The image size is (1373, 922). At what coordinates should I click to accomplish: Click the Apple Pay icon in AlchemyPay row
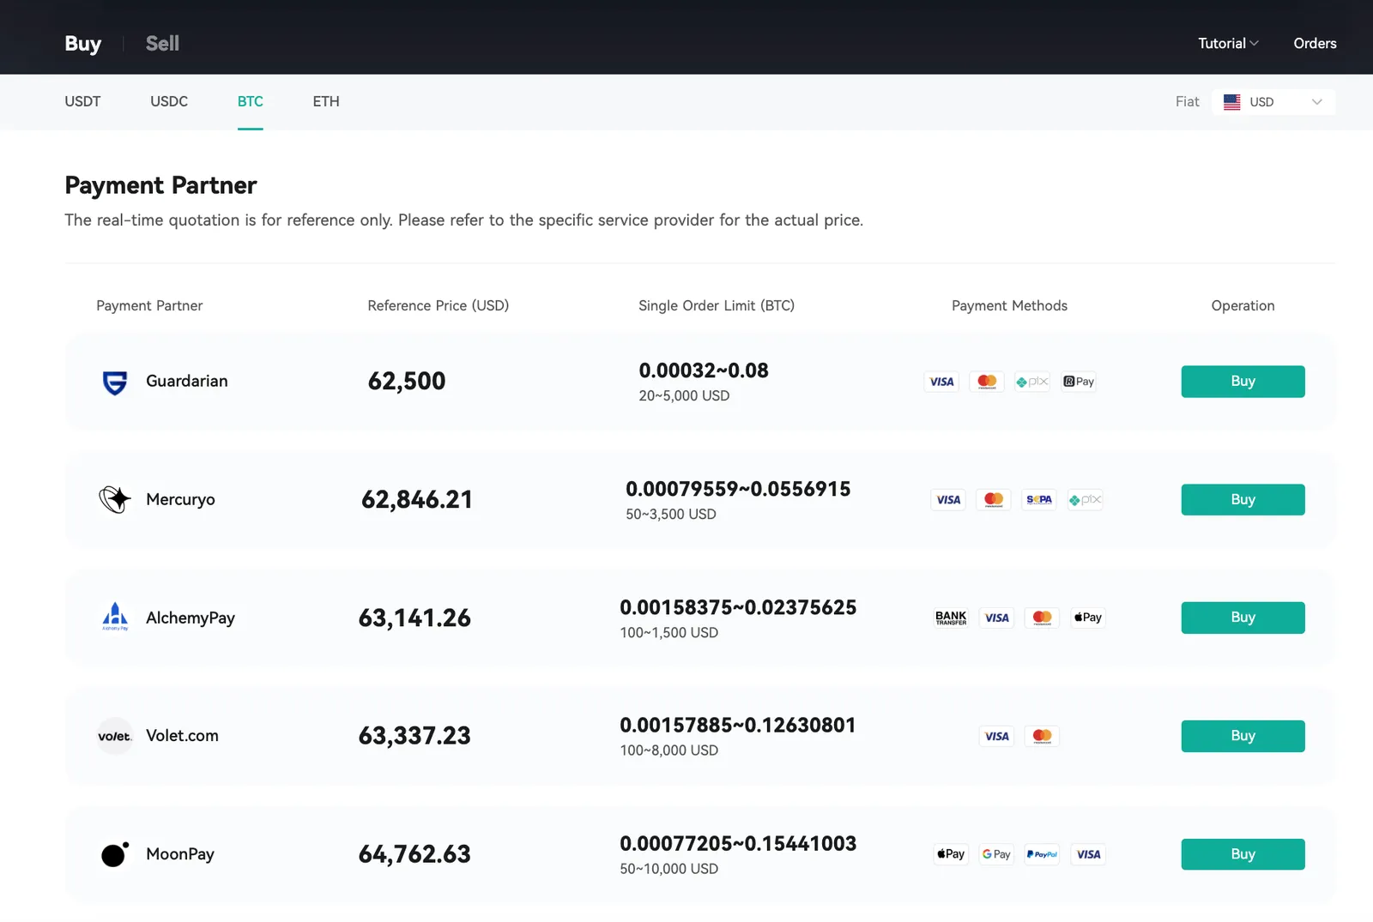[1088, 618]
